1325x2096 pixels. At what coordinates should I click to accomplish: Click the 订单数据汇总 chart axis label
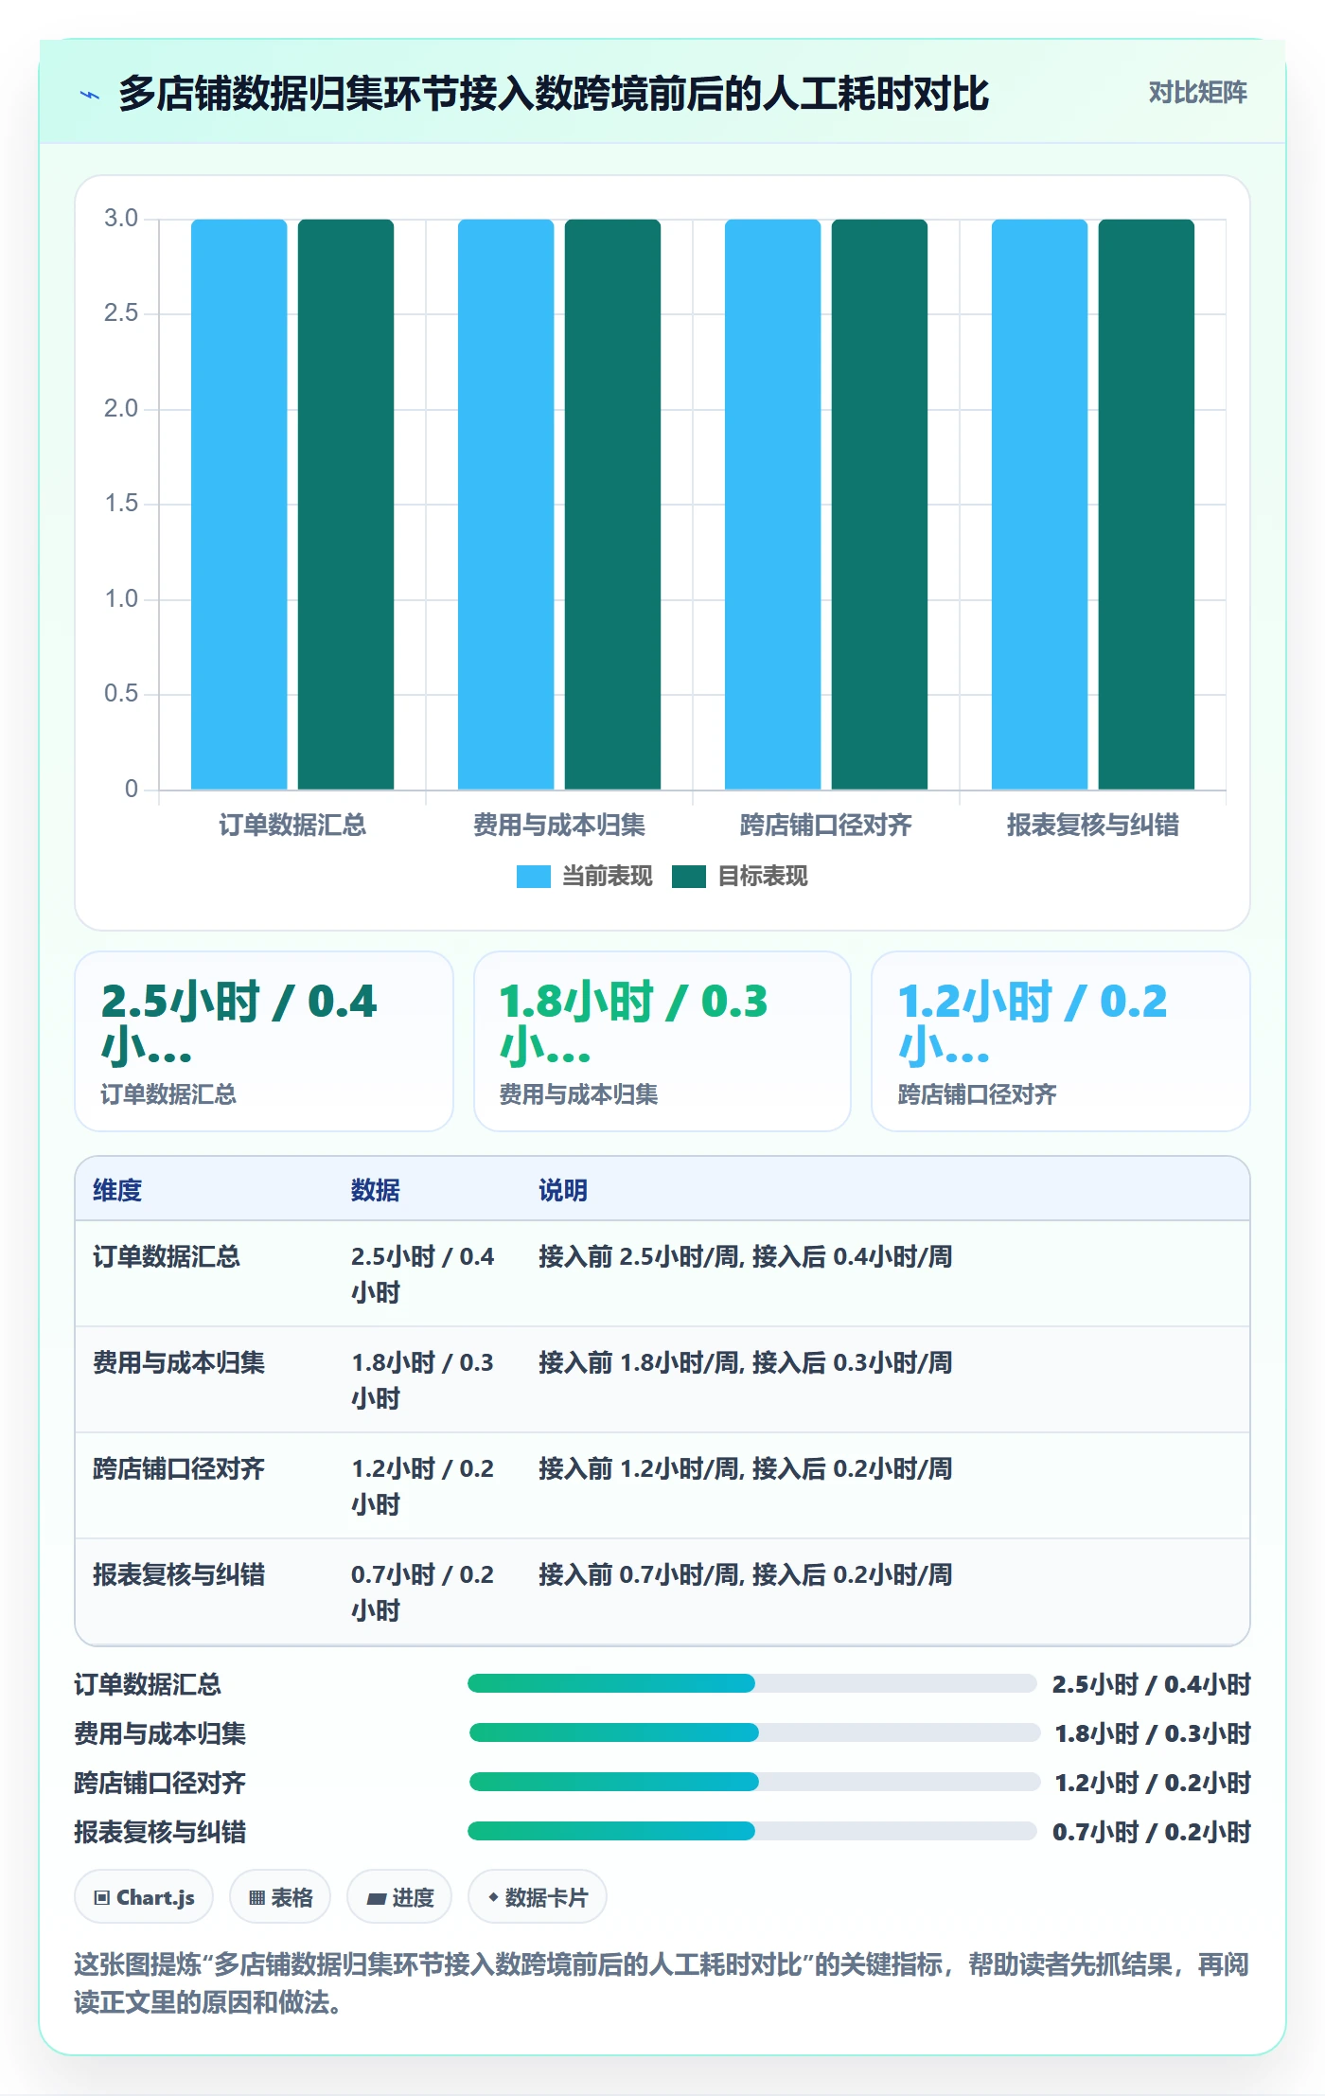tap(292, 826)
